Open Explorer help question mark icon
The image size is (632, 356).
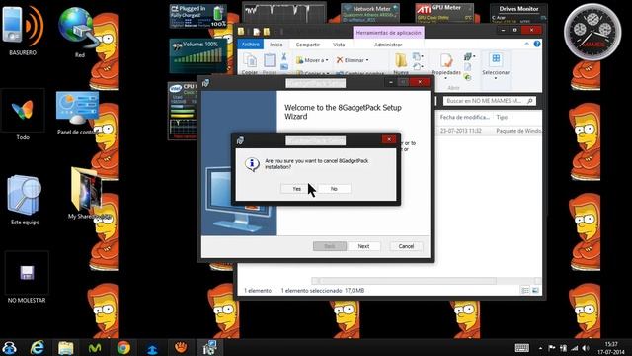tap(537, 44)
